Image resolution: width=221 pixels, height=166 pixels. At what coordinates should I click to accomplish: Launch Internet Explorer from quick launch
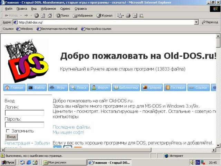click(29, 163)
